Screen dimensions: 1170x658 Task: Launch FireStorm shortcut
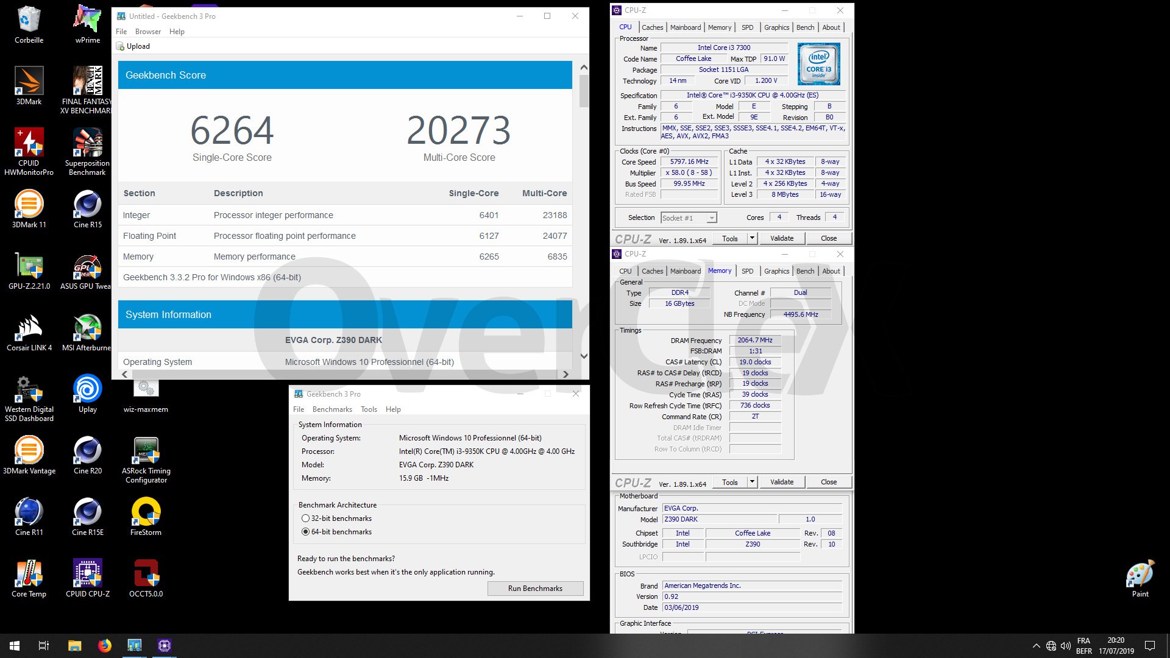[146, 517]
